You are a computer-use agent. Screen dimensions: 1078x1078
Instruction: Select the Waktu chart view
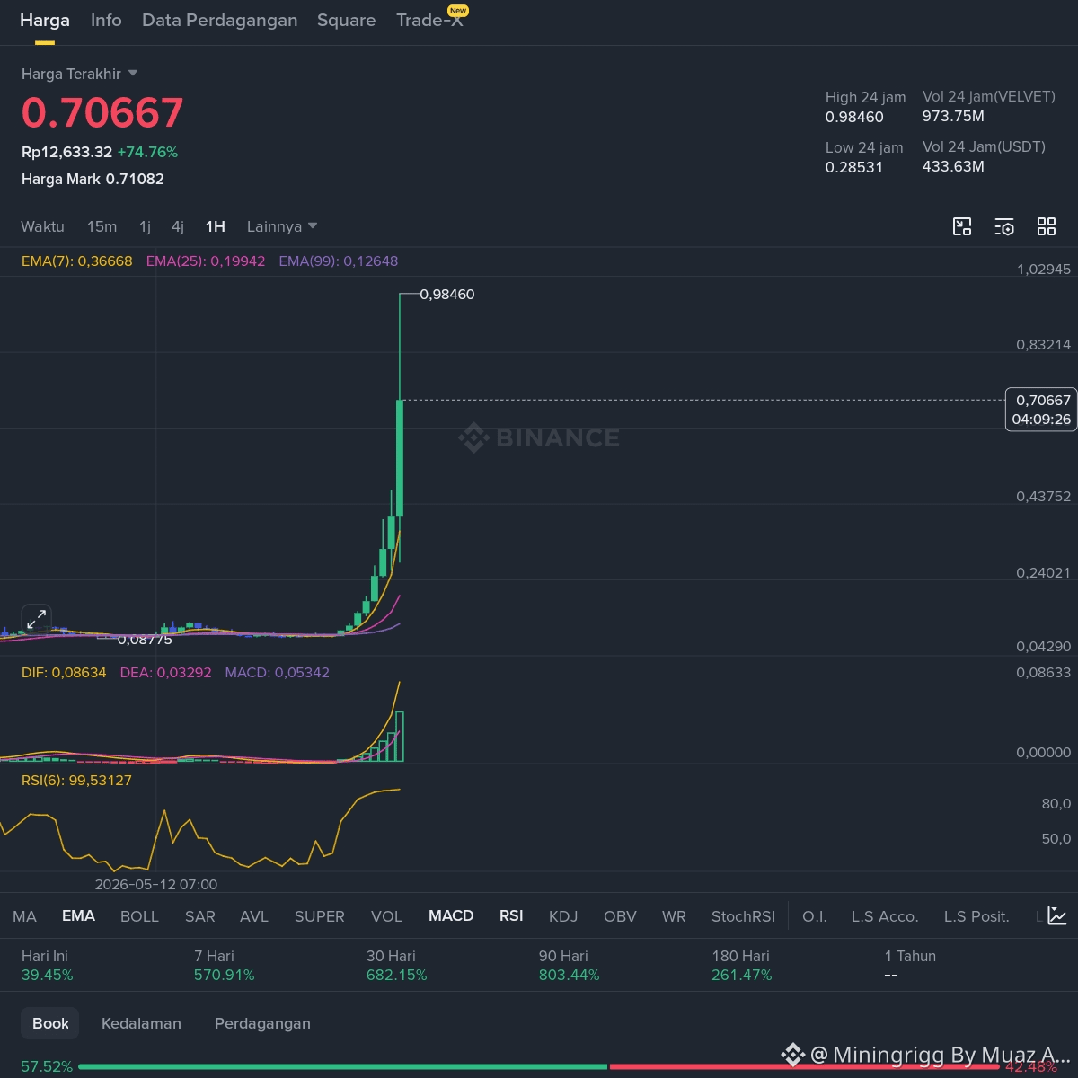(x=42, y=226)
